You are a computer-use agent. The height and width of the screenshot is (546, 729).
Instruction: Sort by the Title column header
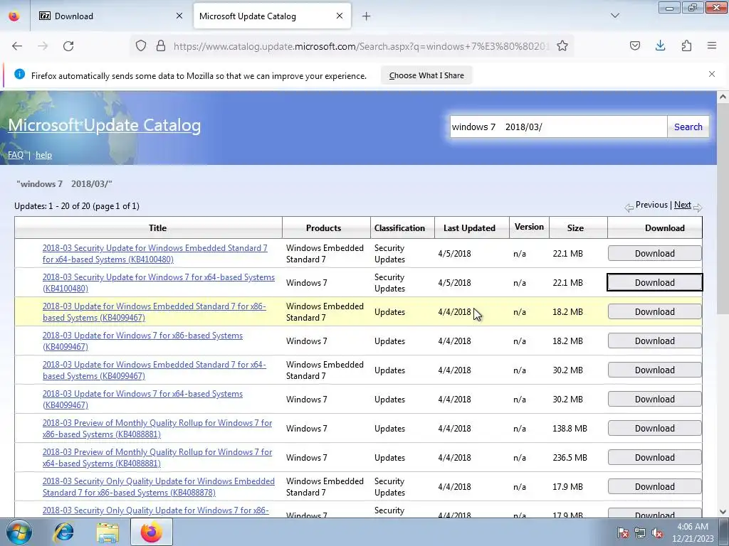pos(157,228)
